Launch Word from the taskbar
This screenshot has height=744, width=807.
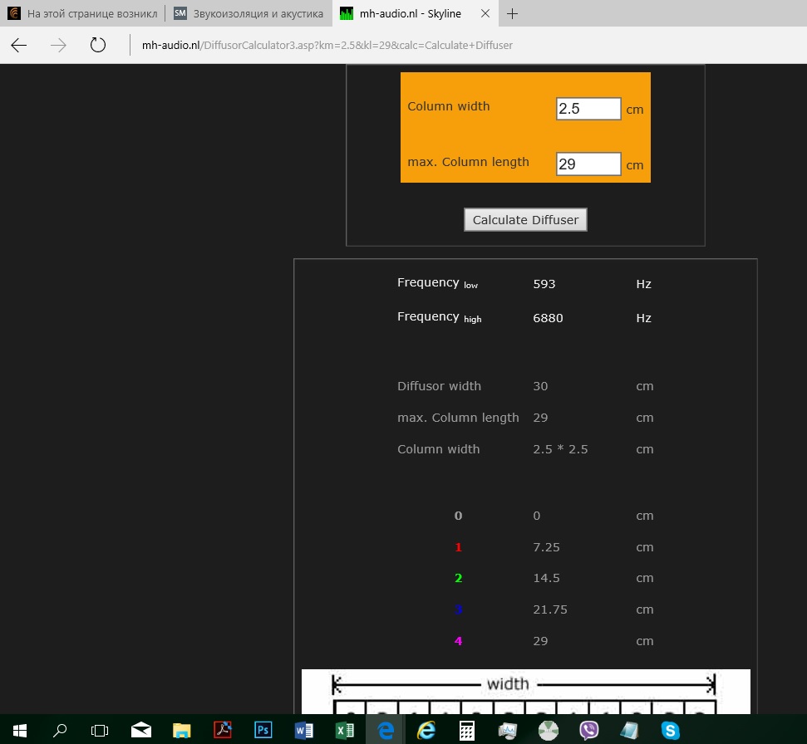pos(304,730)
